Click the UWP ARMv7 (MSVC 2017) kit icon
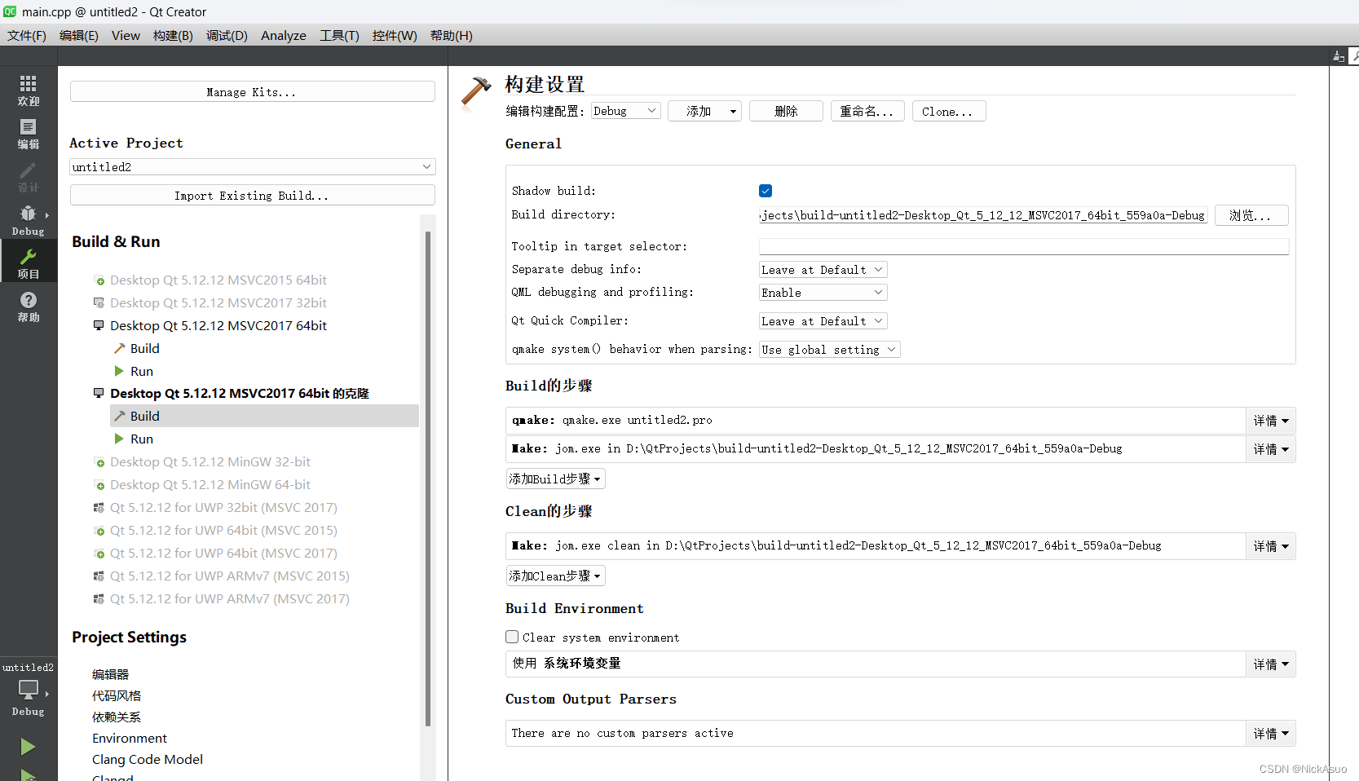1359x781 pixels. tap(99, 599)
